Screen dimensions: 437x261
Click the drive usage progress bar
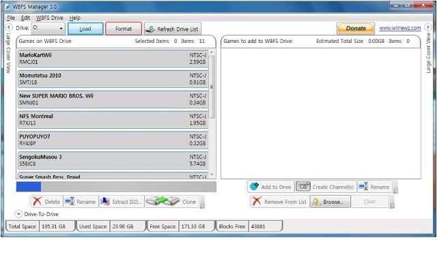(x=116, y=187)
